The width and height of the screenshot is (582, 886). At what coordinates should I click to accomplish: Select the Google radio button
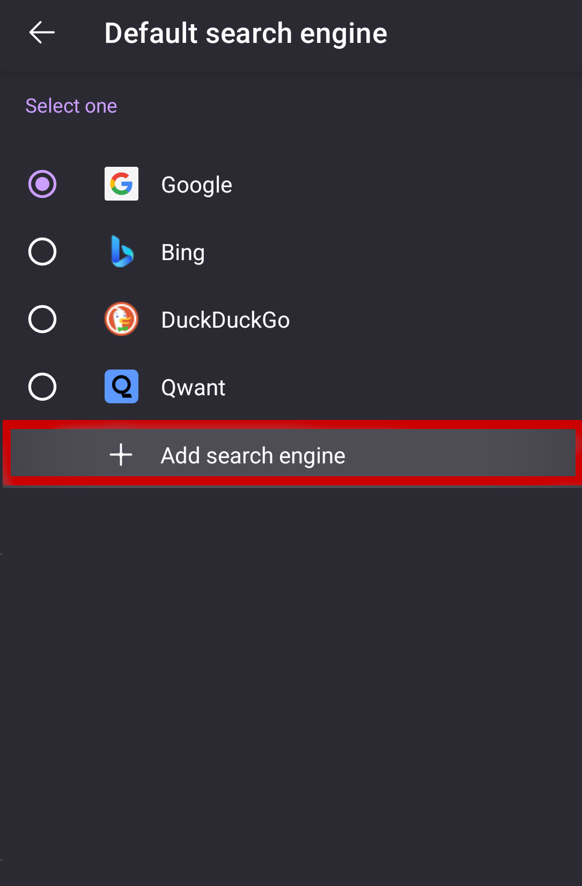[x=42, y=184]
